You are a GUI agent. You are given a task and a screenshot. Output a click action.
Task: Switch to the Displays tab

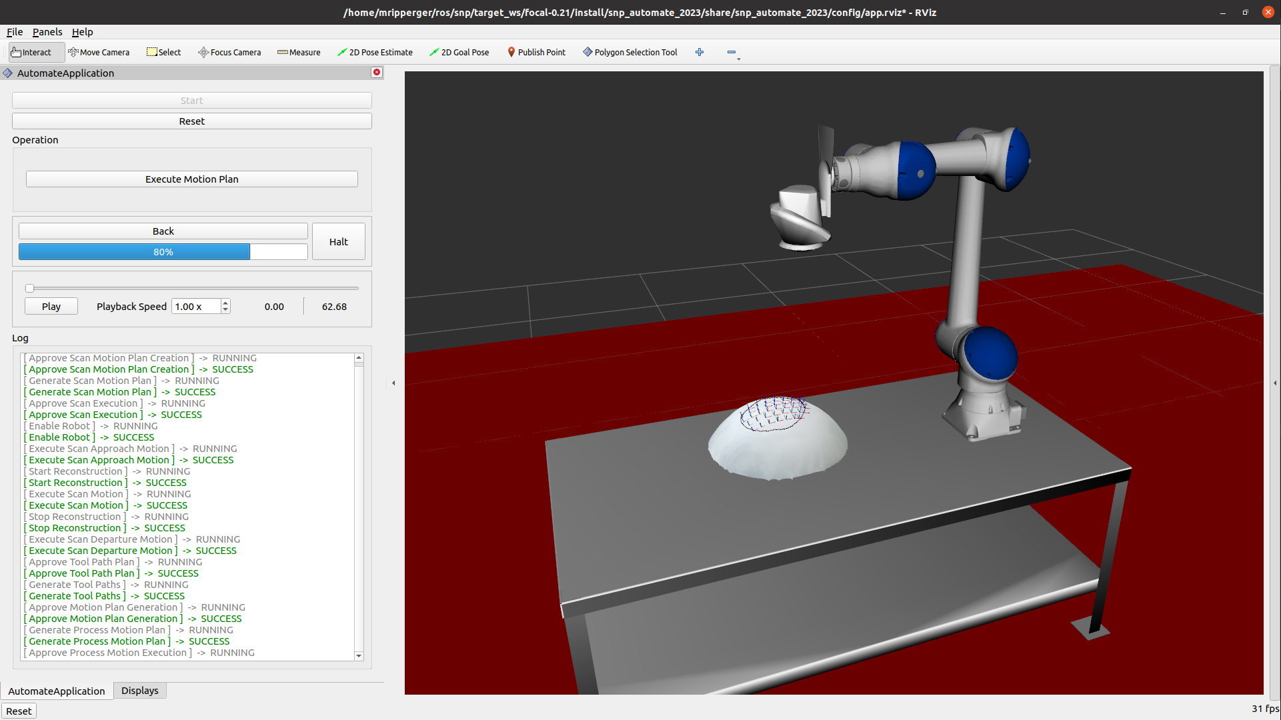(x=139, y=691)
